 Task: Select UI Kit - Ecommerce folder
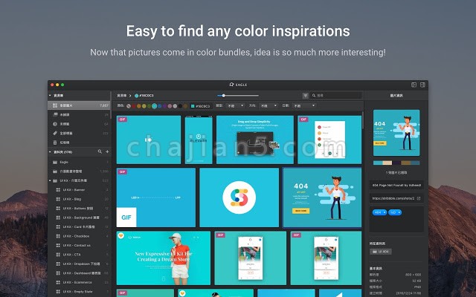point(80,282)
